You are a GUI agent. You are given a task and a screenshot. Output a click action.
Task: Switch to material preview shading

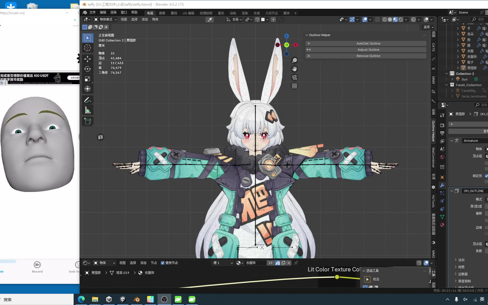tap(395, 19)
